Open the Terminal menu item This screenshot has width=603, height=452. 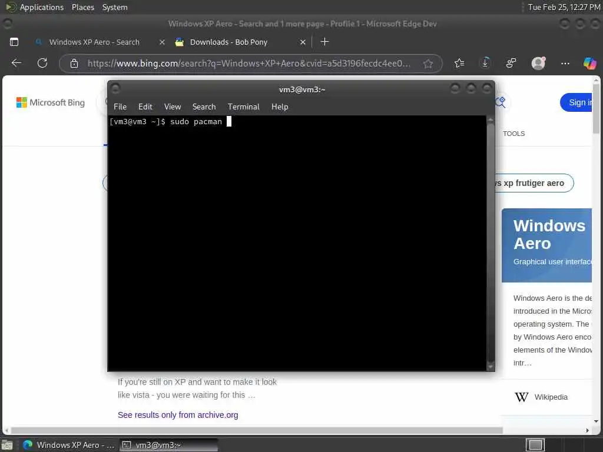coord(243,107)
